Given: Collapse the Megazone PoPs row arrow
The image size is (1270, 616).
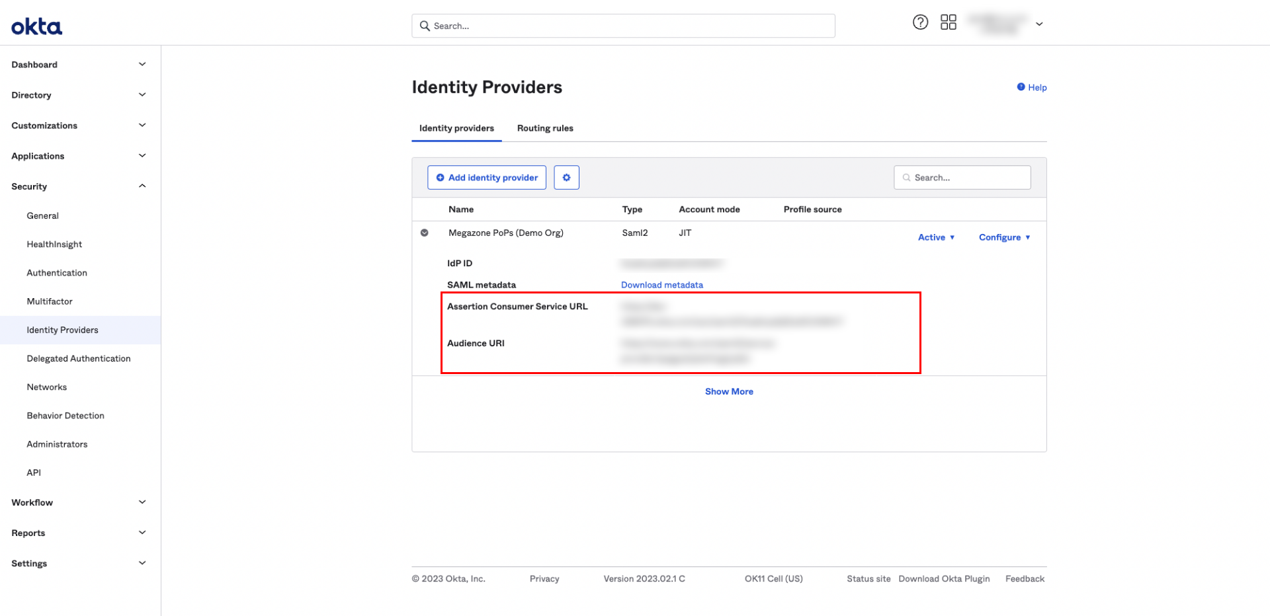Looking at the screenshot, I should coord(425,233).
